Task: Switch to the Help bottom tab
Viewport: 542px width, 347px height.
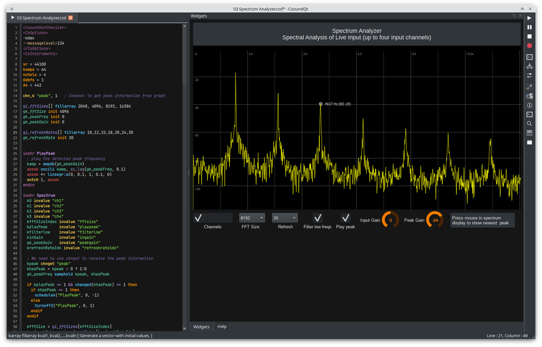Action: [x=222, y=327]
